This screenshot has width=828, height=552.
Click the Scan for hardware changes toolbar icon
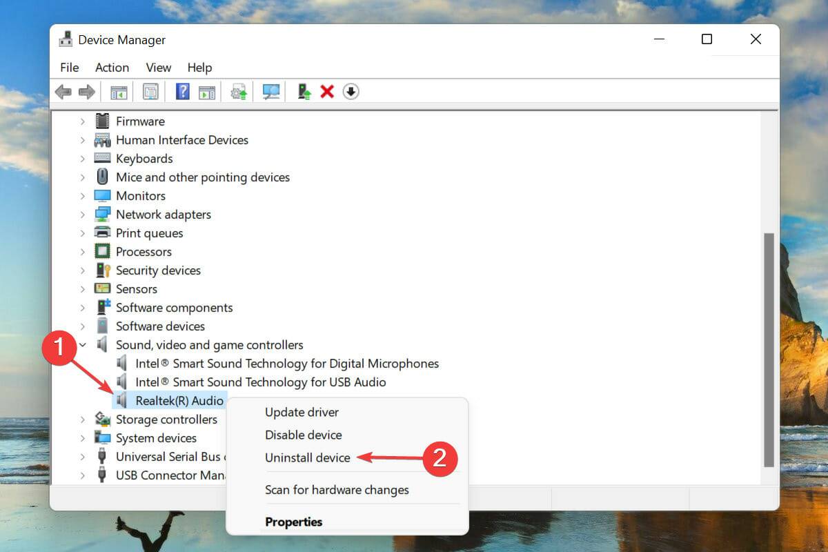271,91
